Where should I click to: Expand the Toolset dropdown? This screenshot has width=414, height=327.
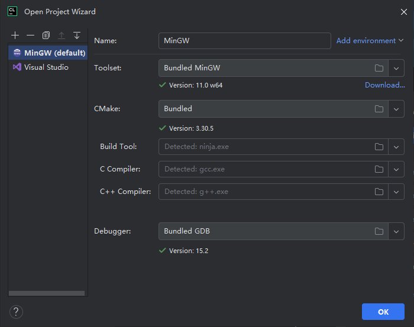pos(396,68)
